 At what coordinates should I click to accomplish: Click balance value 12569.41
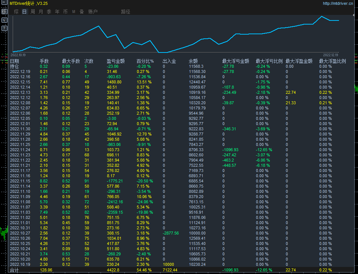(197, 238)
